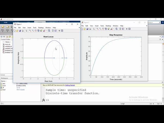Save Figure 2 using the floppy disk icon
This screenshot has height=123, width=164.
[x=87, y=29]
